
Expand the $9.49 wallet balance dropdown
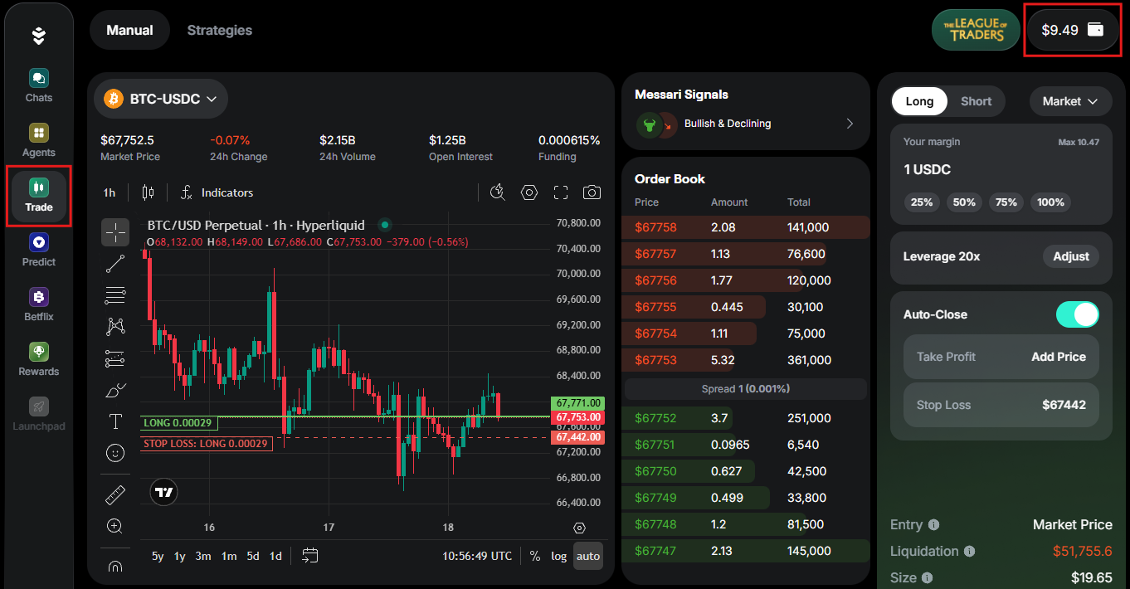point(1073,29)
